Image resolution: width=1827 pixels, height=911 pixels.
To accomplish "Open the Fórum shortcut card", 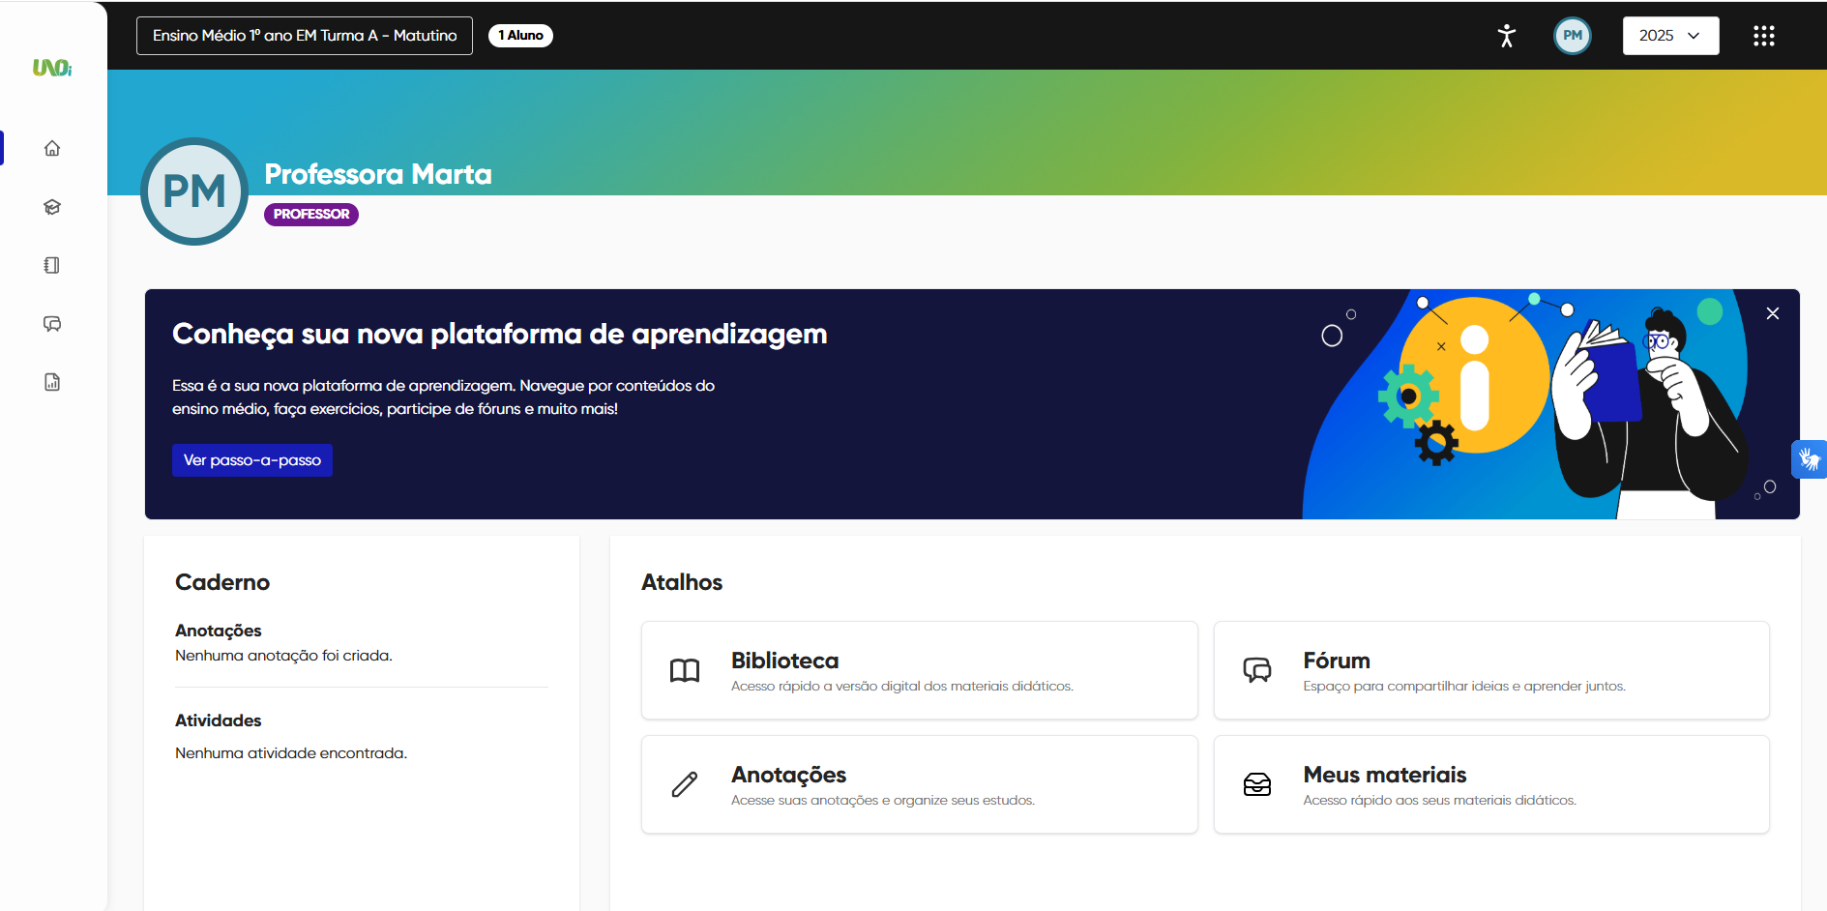I will [1490, 670].
